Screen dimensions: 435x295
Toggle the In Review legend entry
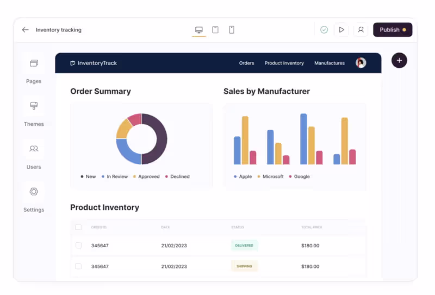click(115, 177)
